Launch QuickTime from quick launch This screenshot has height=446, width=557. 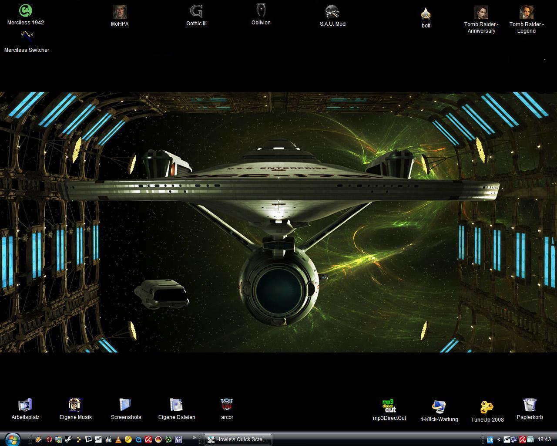[x=138, y=439]
